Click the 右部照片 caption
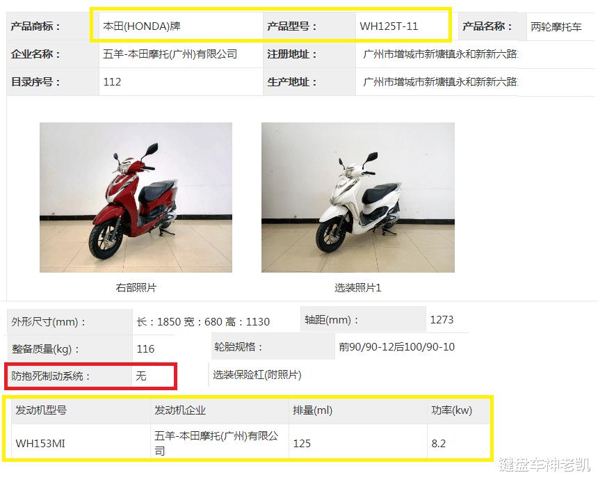The height and width of the screenshot is (482, 598). 136,287
